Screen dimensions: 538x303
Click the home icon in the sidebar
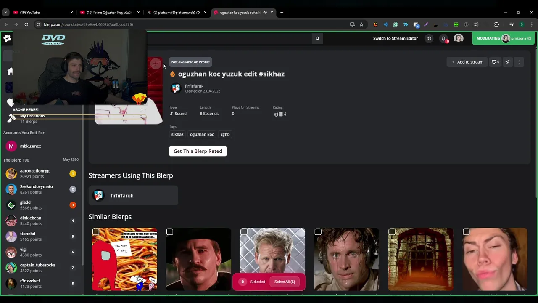(10, 72)
